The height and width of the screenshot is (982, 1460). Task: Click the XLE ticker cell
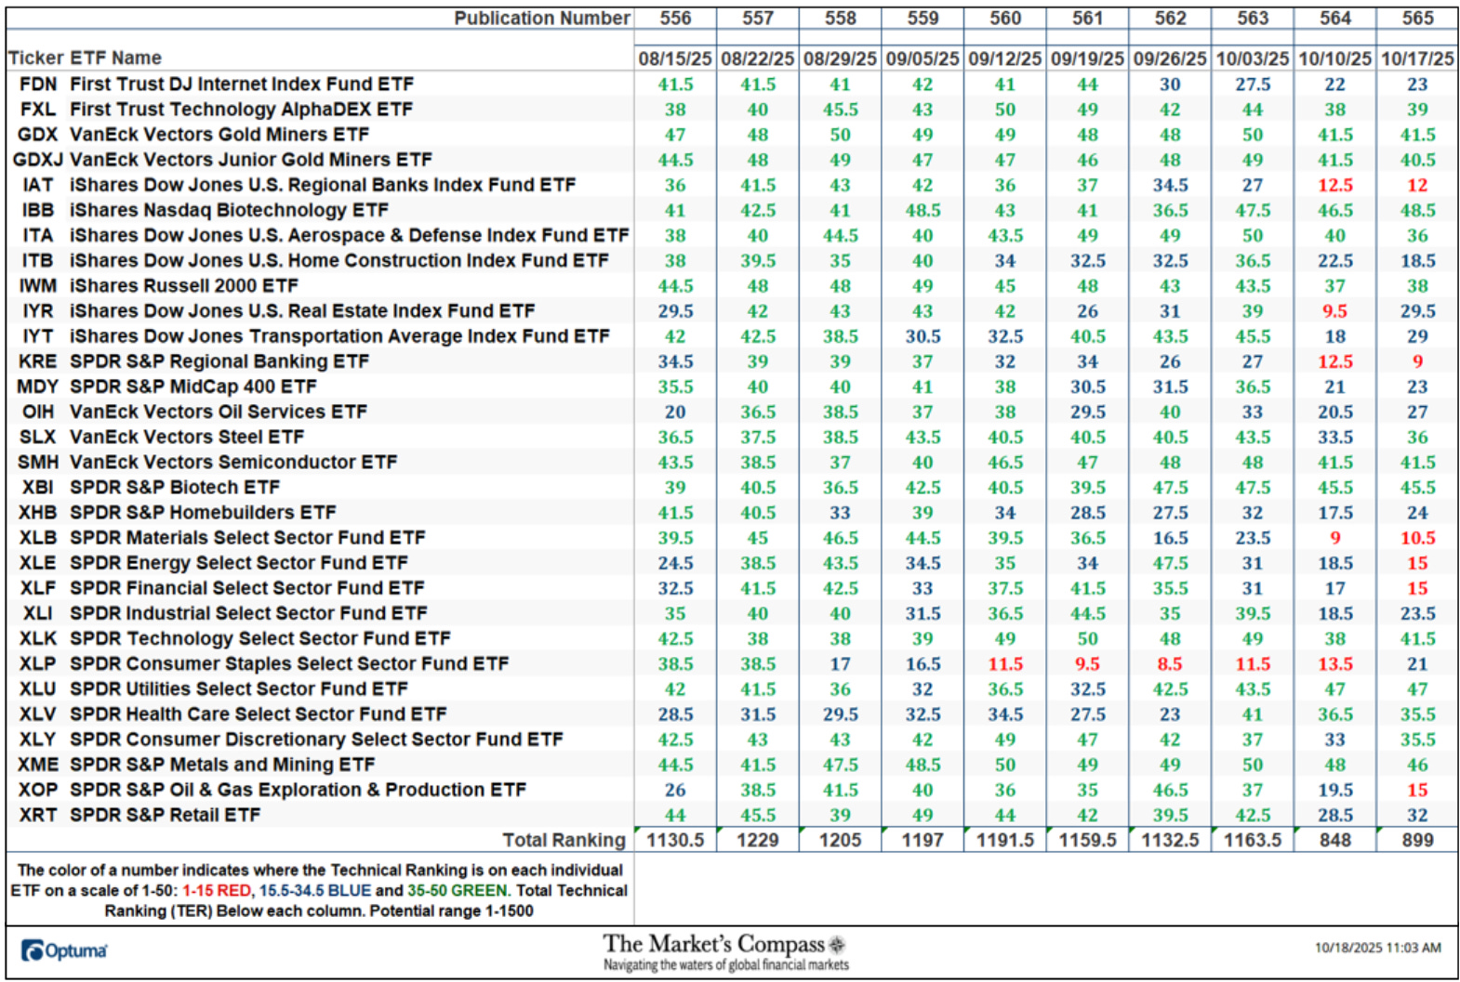tap(37, 563)
